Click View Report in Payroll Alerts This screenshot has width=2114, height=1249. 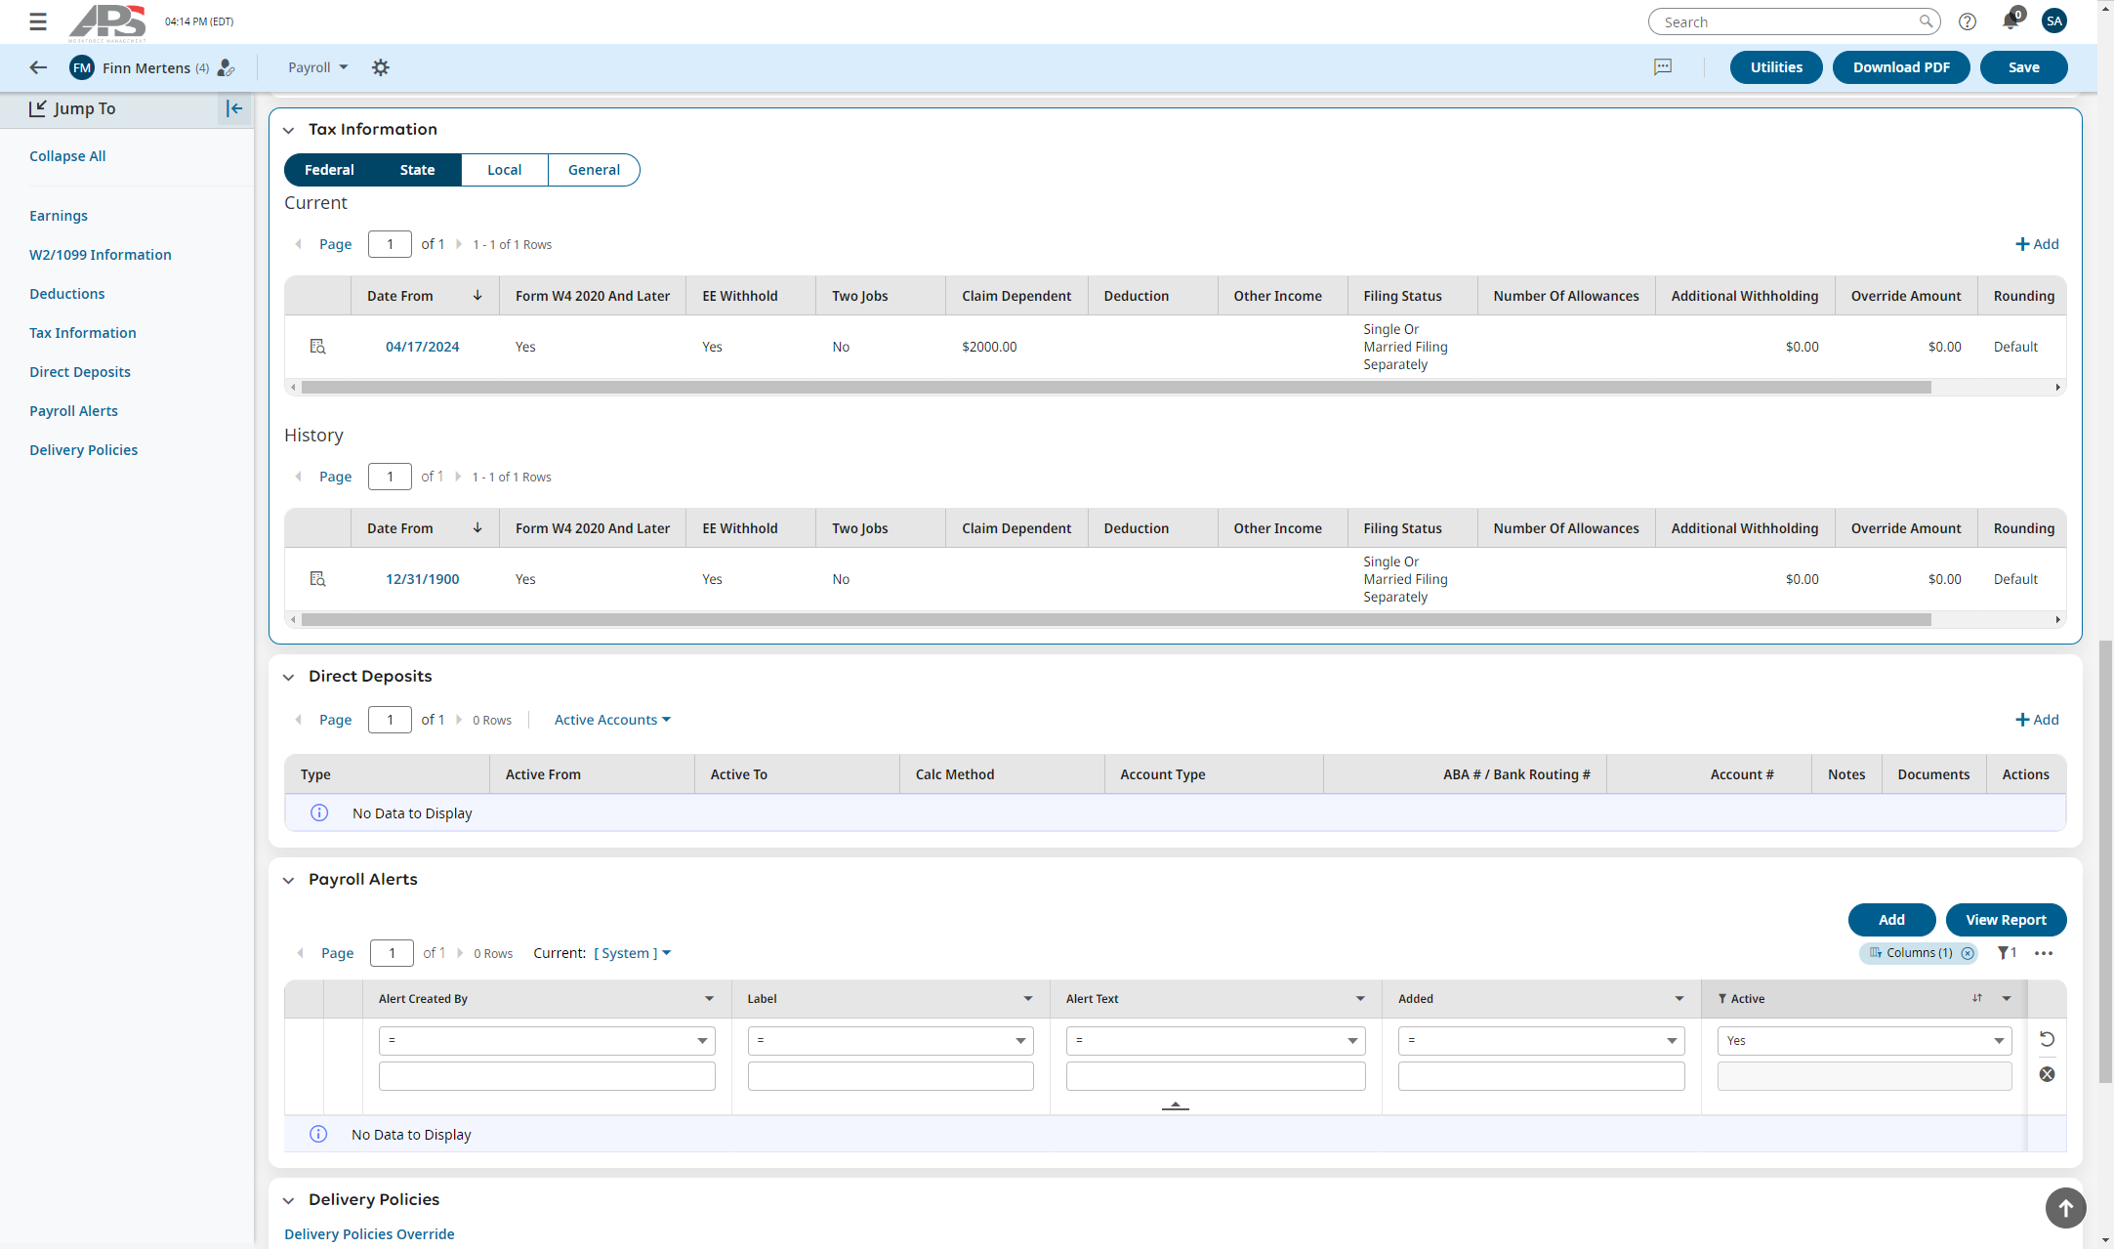point(2006,920)
